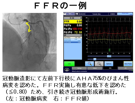Select the first run showing iFR 0.95
Image resolution: width=135 pixels, height=103 pixels.
point(72,39)
